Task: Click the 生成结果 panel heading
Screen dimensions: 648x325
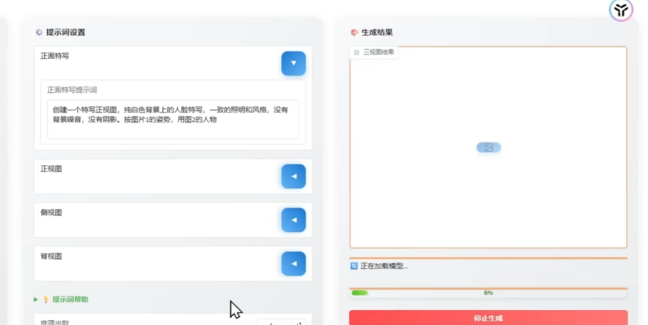Action: pyautogui.click(x=377, y=32)
